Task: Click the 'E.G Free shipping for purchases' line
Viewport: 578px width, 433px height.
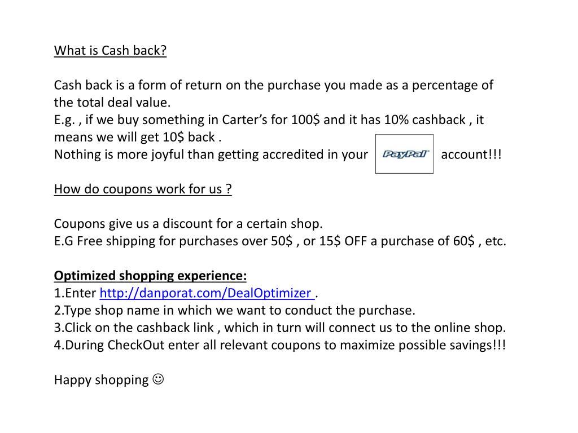Action: coord(280,241)
